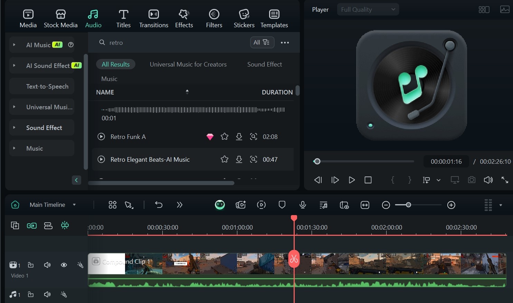Filter results by Music
The height and width of the screenshot is (303, 513).
click(x=109, y=79)
